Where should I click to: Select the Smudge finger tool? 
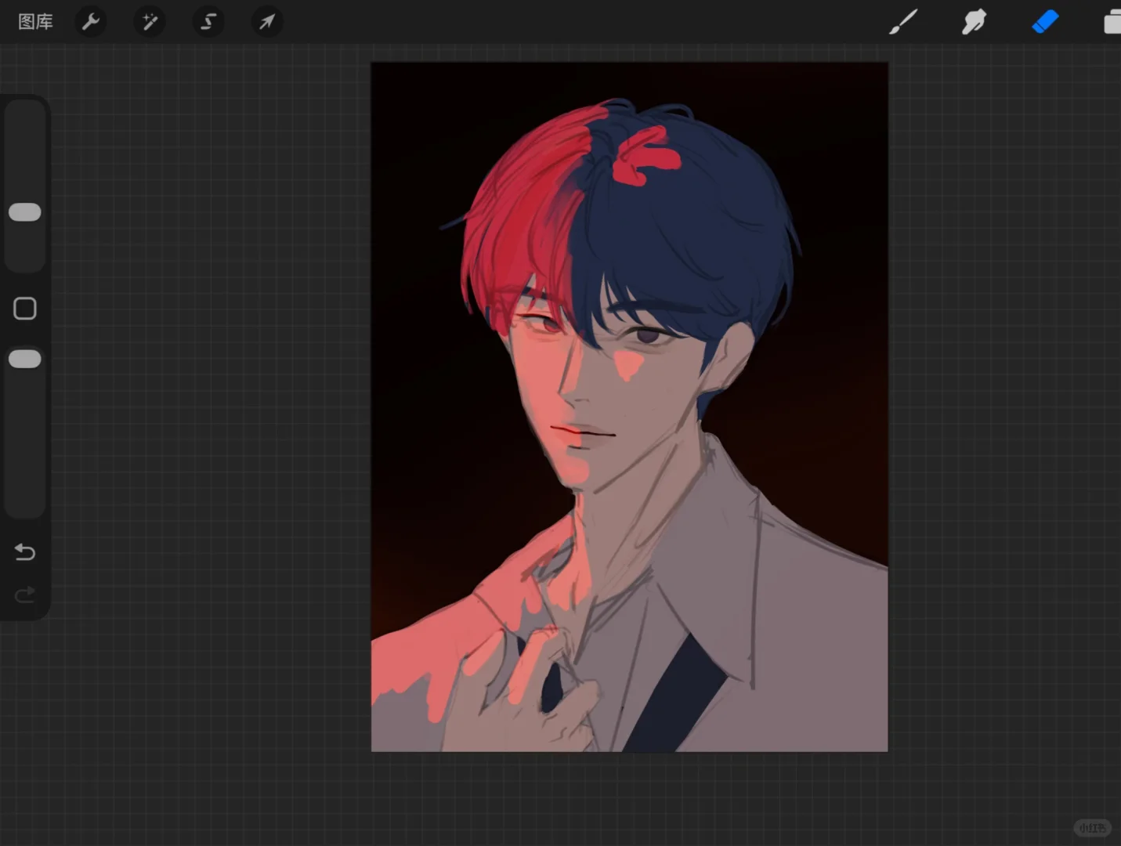tap(974, 22)
